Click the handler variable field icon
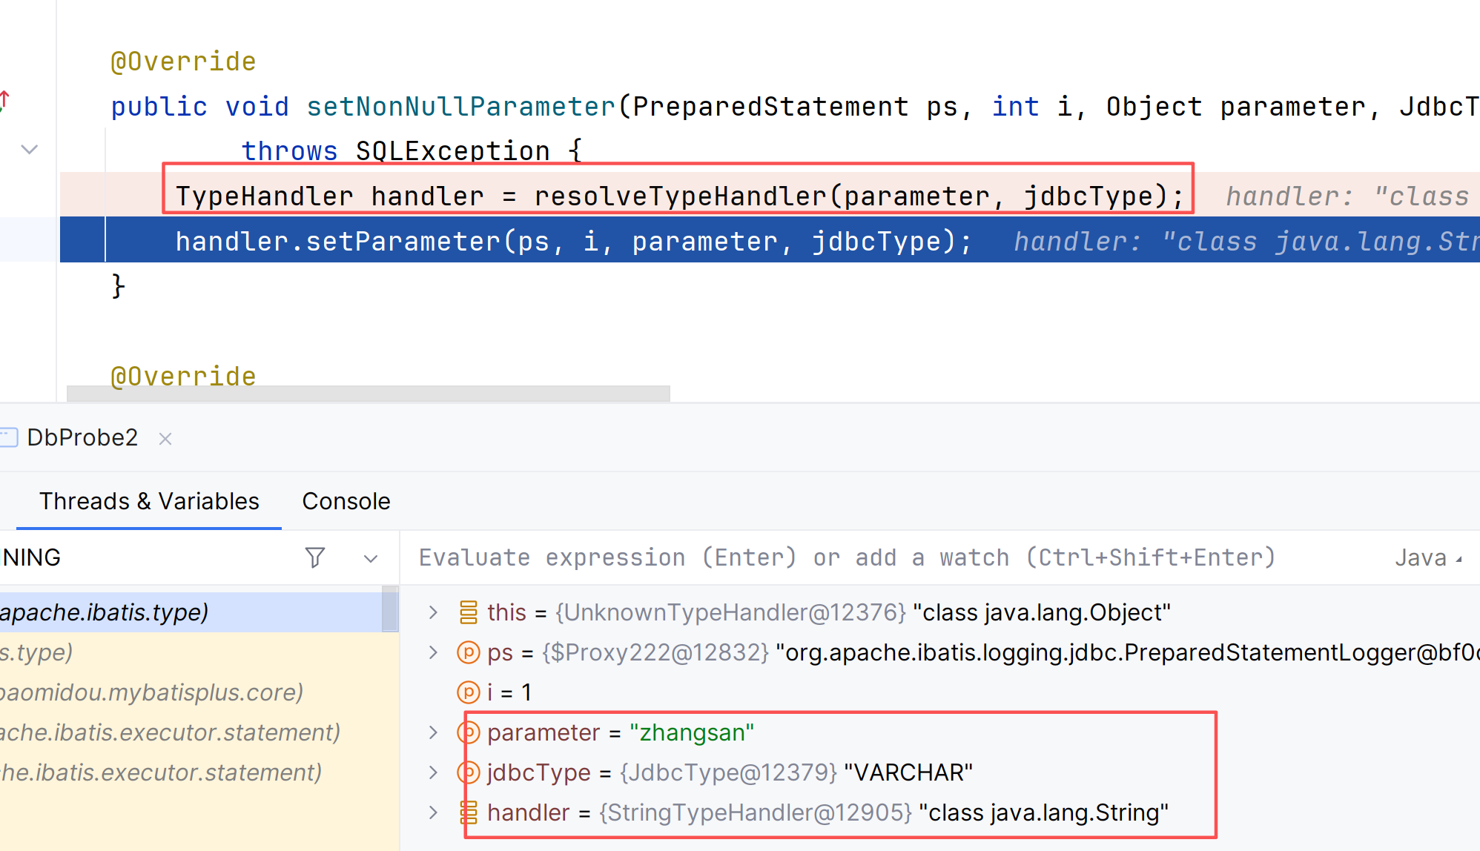This screenshot has width=1480, height=851. point(468,812)
